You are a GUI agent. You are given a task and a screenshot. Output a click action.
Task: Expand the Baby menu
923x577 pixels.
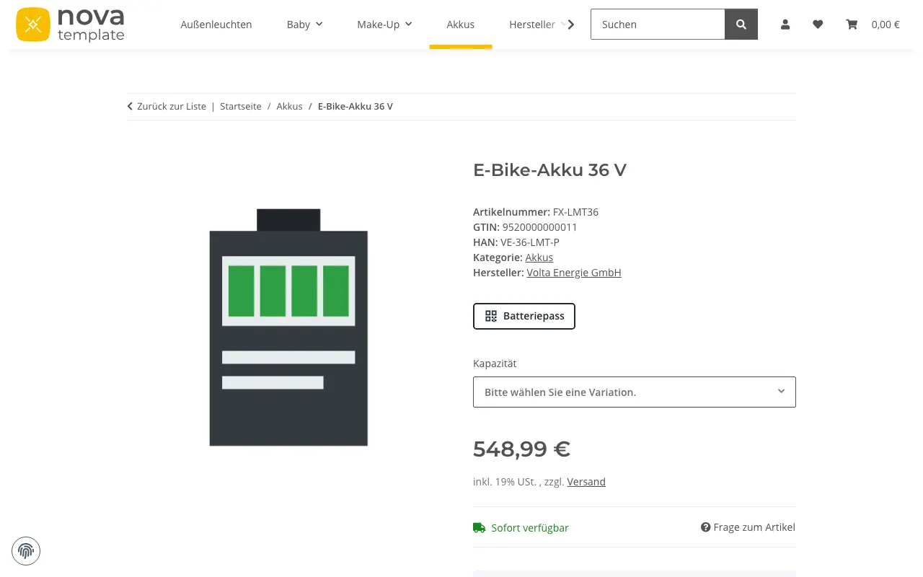(304, 25)
